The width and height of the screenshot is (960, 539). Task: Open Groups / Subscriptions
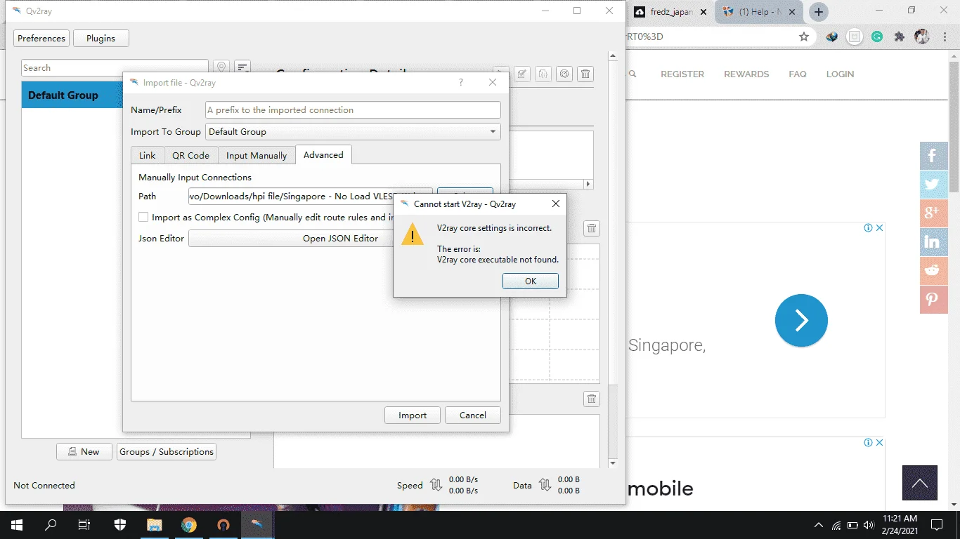(167, 451)
